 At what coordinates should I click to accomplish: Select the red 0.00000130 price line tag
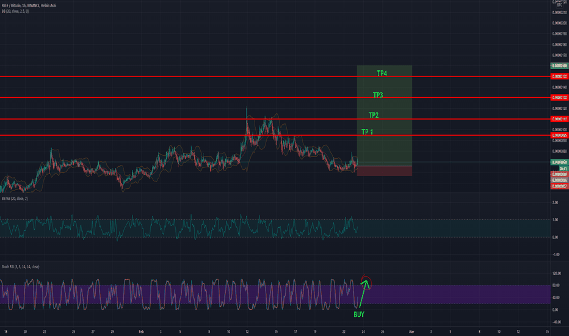(x=559, y=97)
